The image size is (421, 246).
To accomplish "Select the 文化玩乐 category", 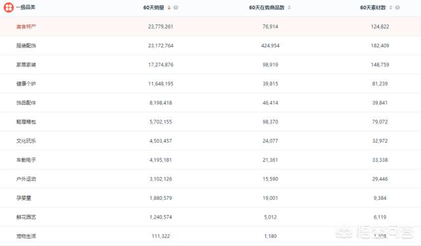I will (26, 141).
